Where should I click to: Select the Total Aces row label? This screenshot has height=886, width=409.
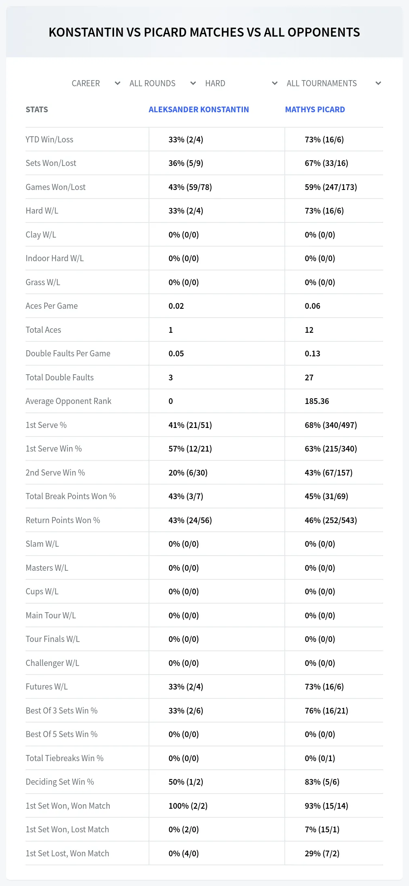(43, 330)
